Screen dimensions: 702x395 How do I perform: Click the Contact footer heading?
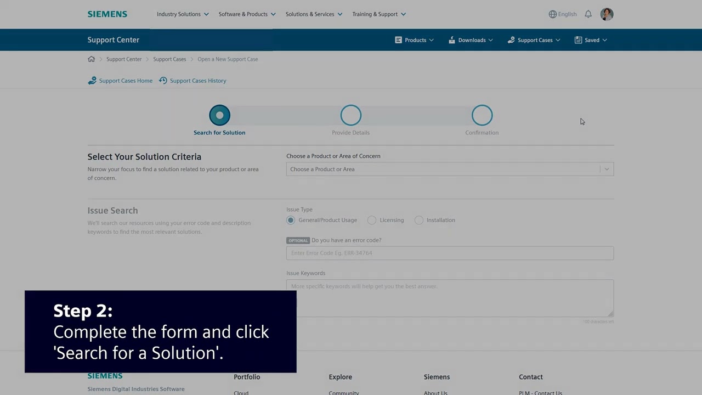coord(531,377)
